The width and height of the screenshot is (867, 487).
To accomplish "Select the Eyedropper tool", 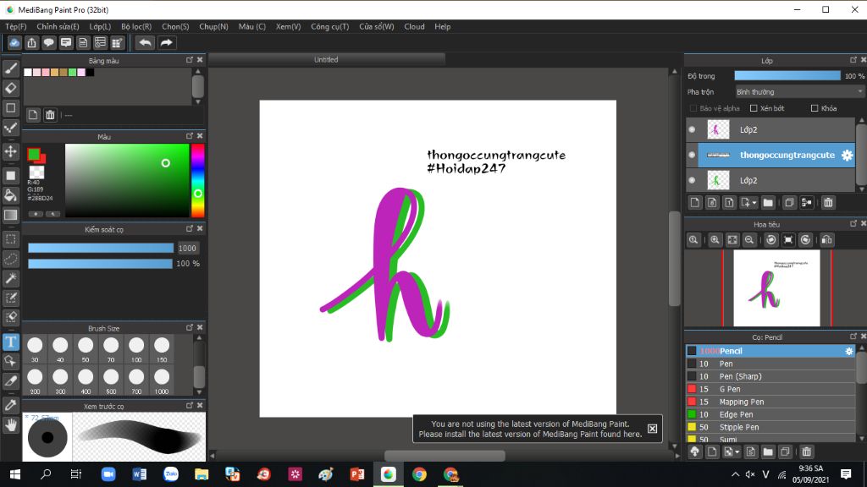I will click(x=10, y=405).
